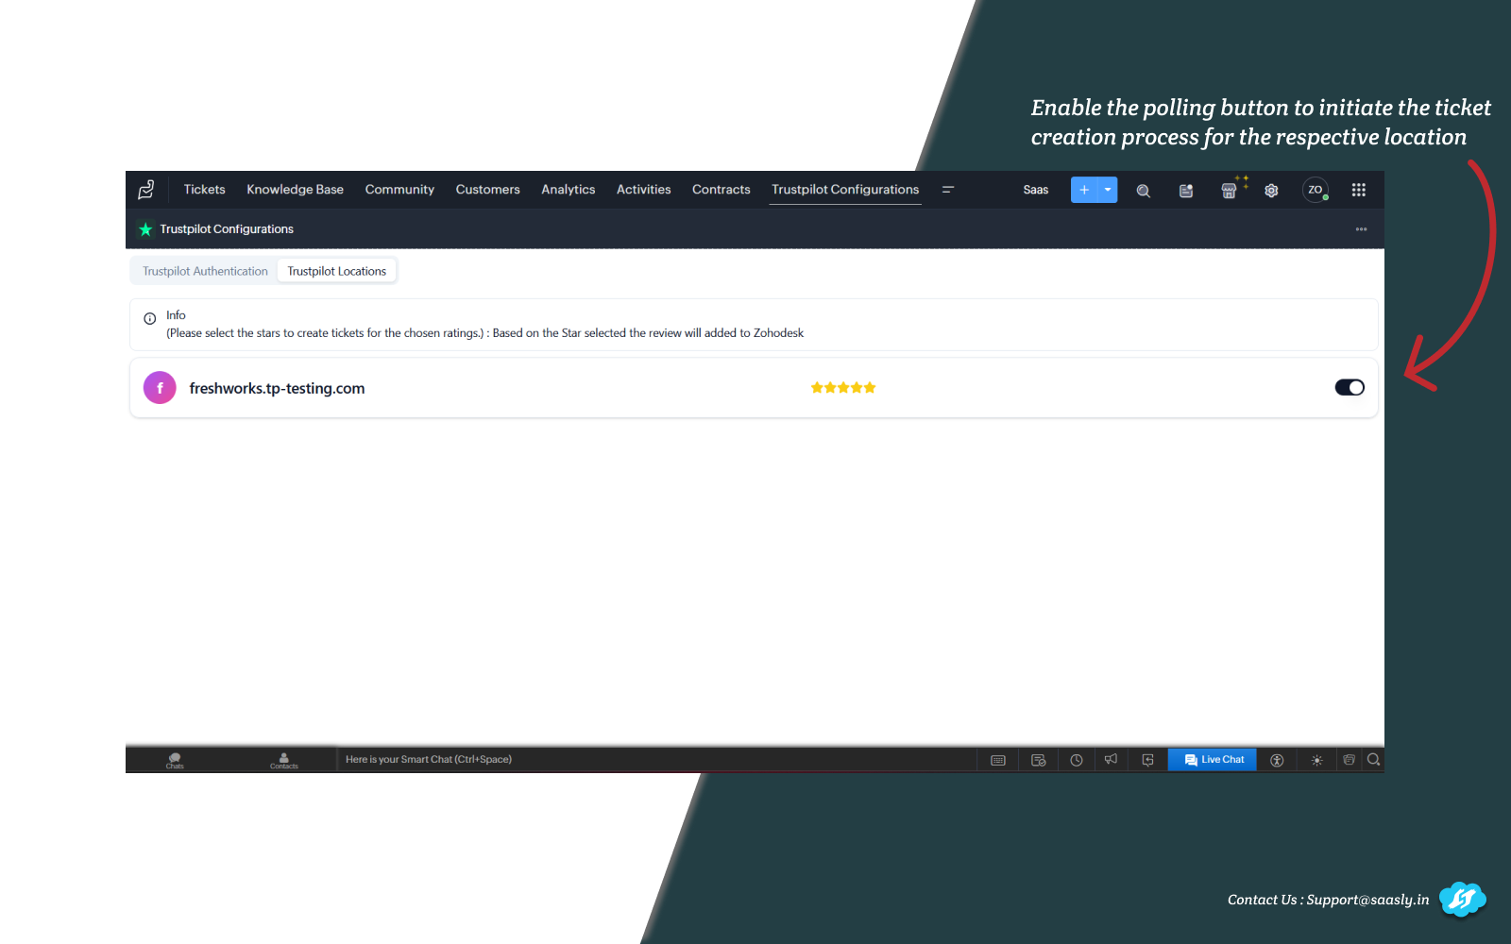Open the notifications notes icon
Image resolution: width=1511 pixels, height=944 pixels.
[x=1186, y=191]
